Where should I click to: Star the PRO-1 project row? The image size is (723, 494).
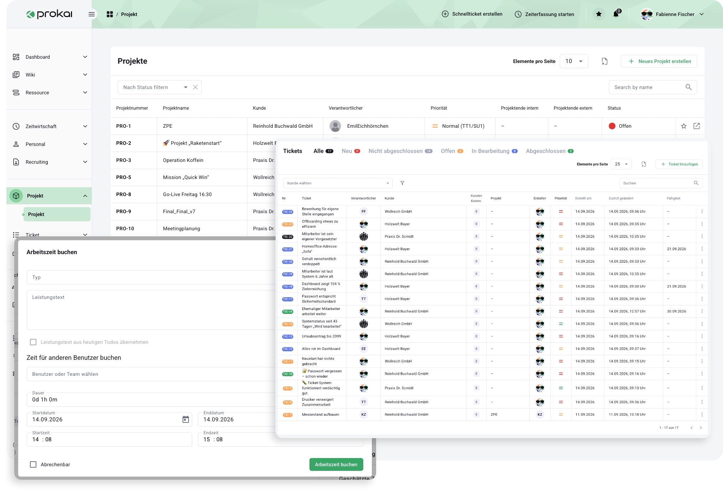click(x=683, y=126)
